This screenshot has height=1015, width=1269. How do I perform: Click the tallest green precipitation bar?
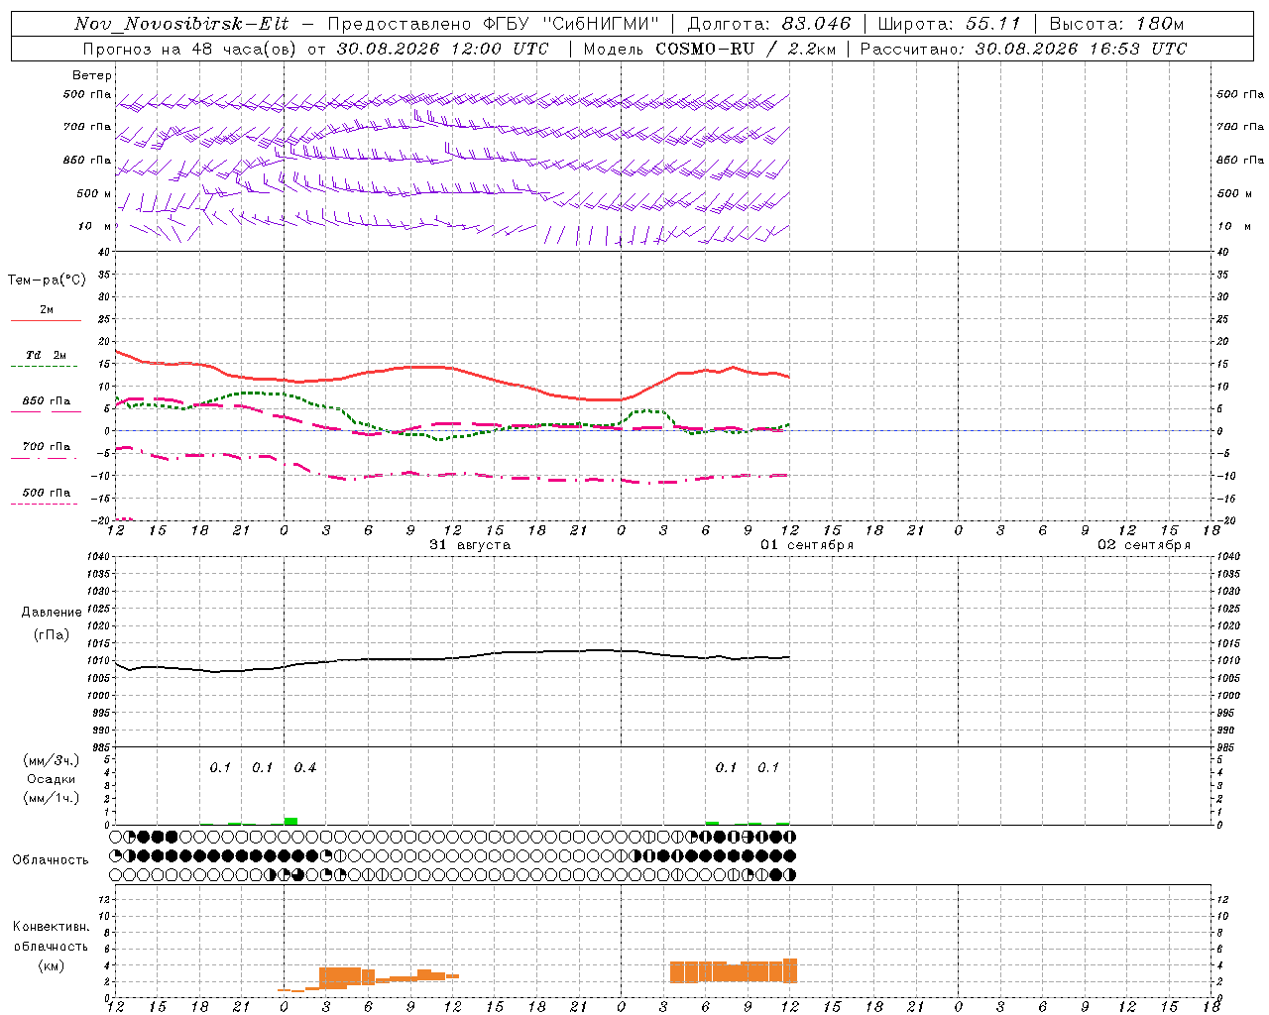point(290,821)
